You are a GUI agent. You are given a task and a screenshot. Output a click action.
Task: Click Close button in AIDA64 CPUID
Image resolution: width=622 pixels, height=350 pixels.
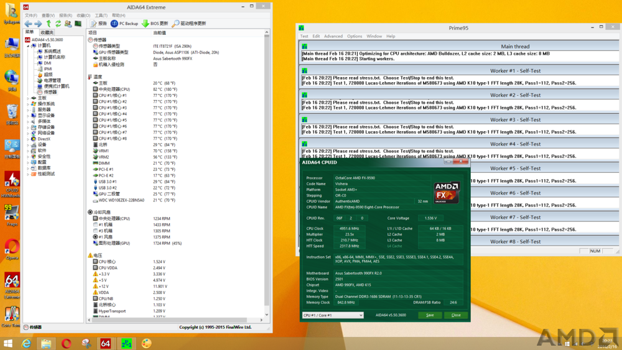(x=456, y=315)
